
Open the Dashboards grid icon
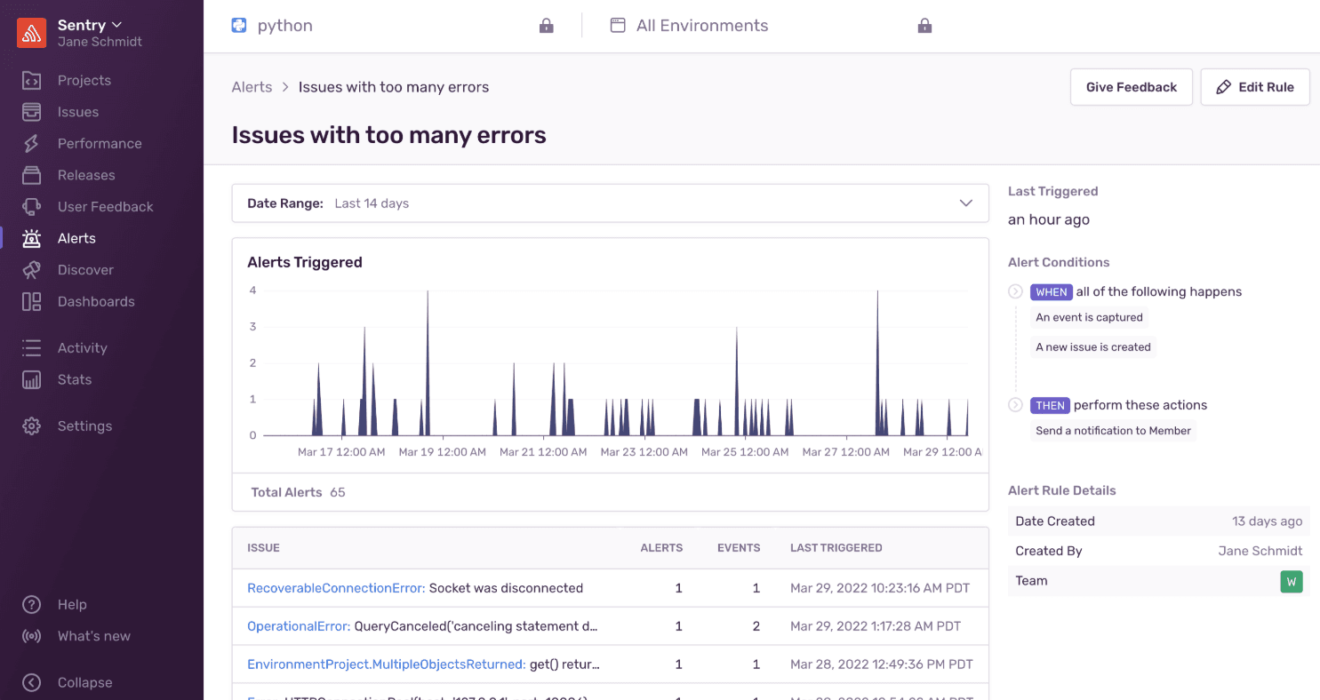tap(33, 301)
